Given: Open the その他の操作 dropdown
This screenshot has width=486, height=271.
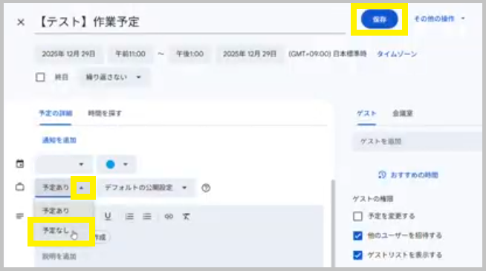Looking at the screenshot, I should tap(439, 19).
